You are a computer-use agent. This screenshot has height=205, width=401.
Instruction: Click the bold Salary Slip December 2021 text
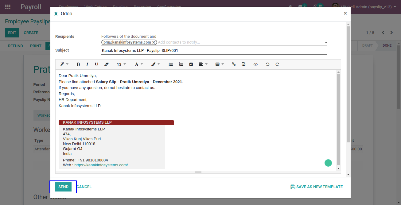(x=139, y=82)
